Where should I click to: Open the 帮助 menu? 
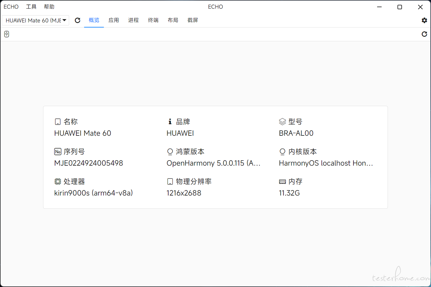(x=49, y=7)
